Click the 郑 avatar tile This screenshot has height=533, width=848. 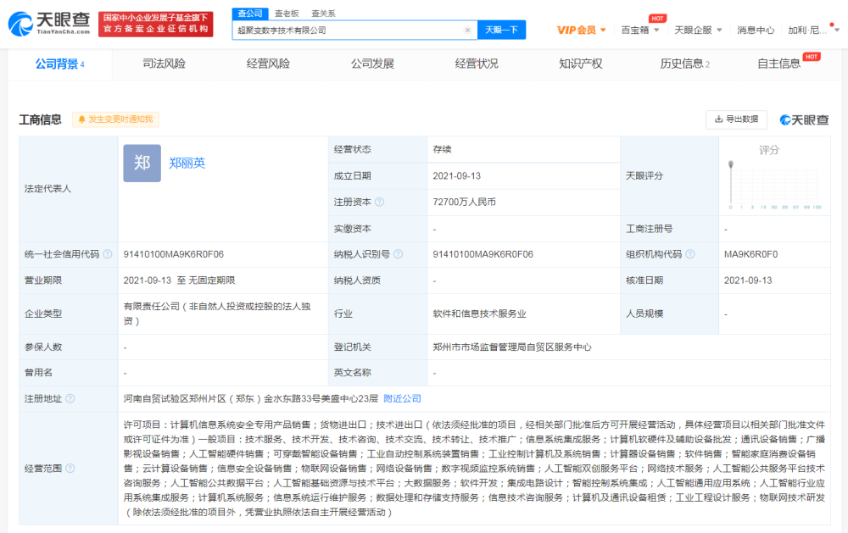(142, 164)
